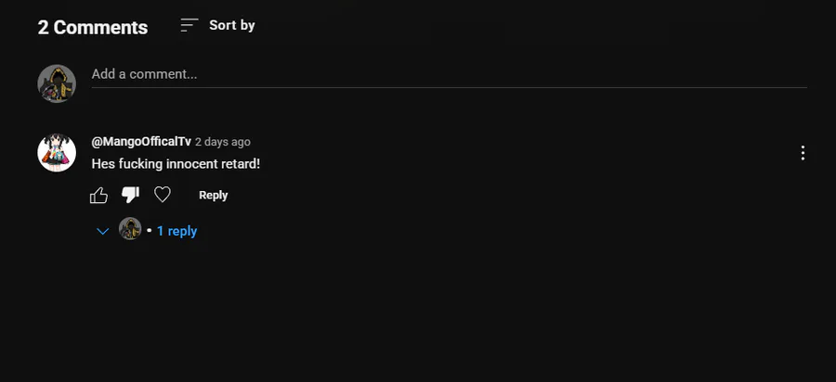Click the small avatar next to 1 reply
The height and width of the screenshot is (382, 836).
tap(130, 229)
